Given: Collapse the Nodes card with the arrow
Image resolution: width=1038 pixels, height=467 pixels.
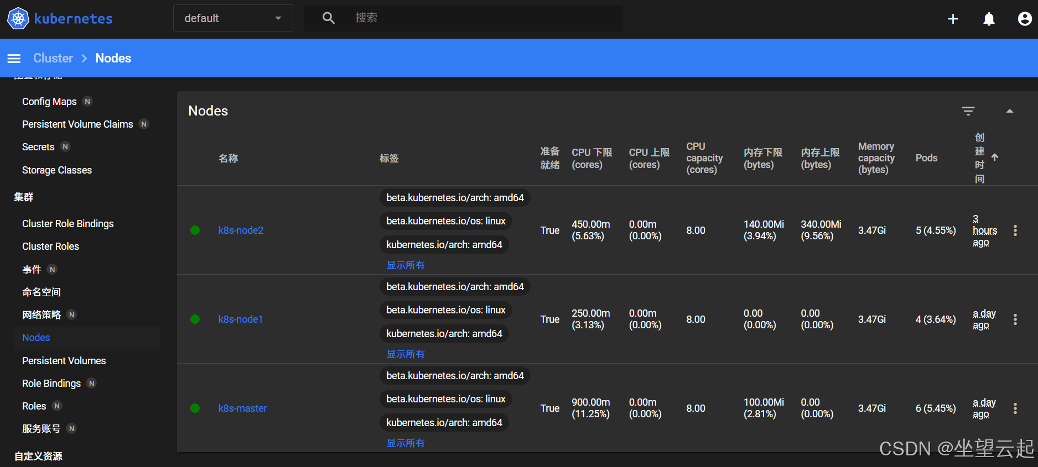Looking at the screenshot, I should (x=1010, y=111).
